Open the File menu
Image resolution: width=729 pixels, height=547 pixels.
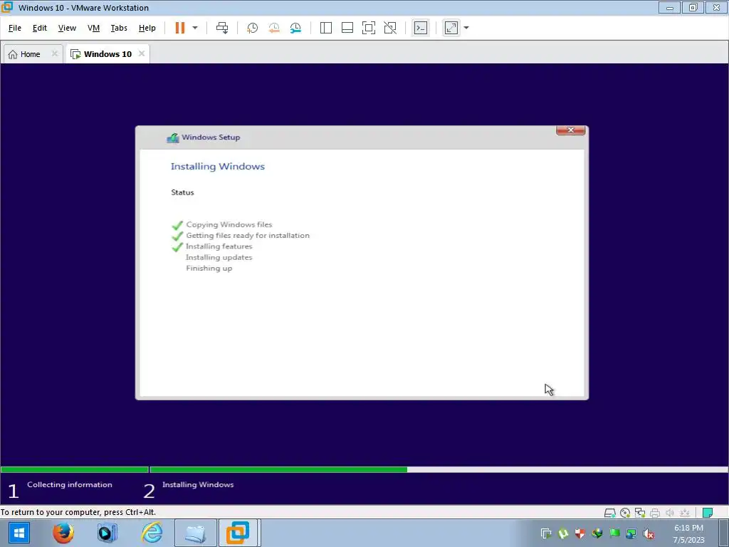pyautogui.click(x=15, y=28)
